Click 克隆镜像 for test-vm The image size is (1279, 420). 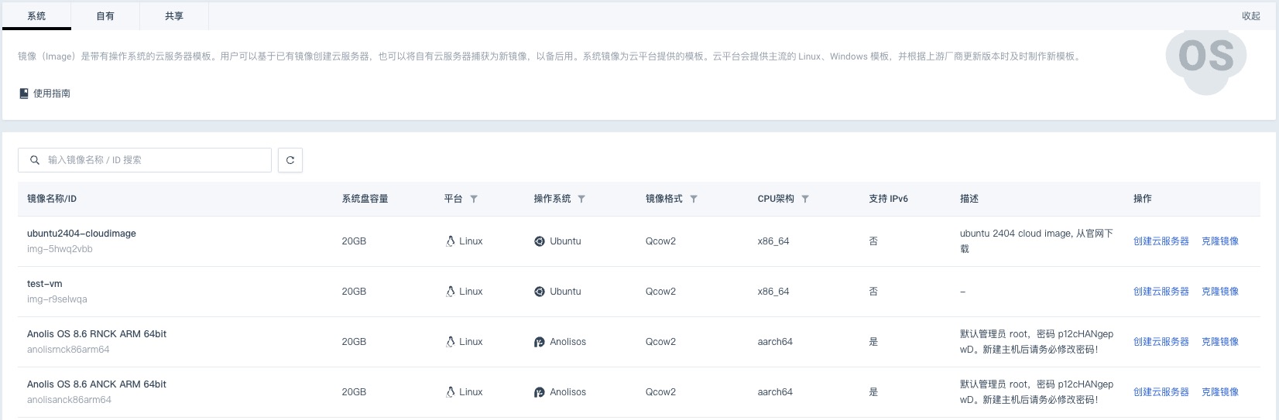1219,292
